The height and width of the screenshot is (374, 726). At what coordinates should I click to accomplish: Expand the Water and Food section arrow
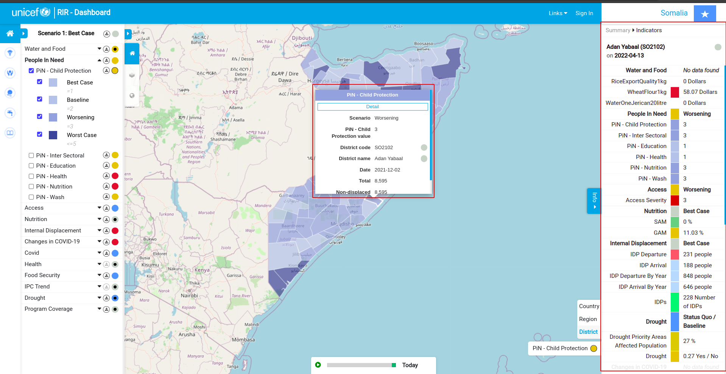99,49
